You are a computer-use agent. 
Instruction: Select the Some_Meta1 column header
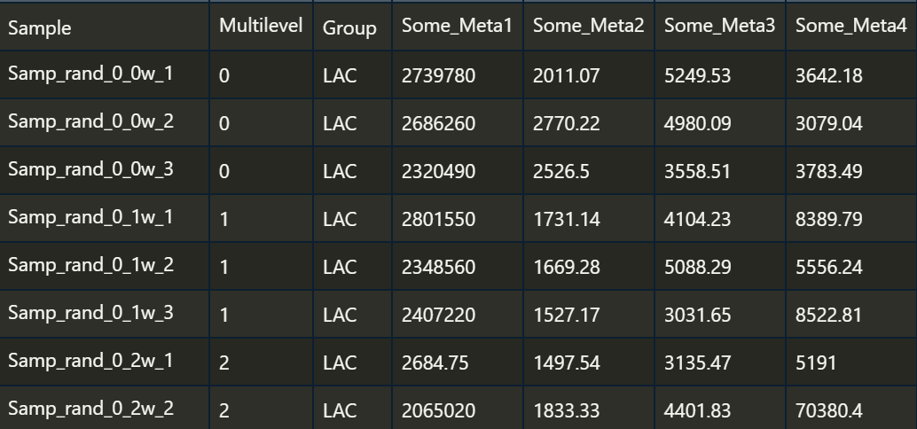[x=458, y=27]
